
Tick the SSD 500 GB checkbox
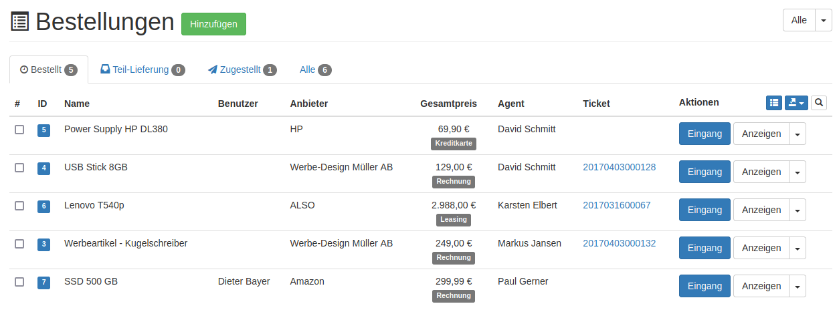coord(19,282)
